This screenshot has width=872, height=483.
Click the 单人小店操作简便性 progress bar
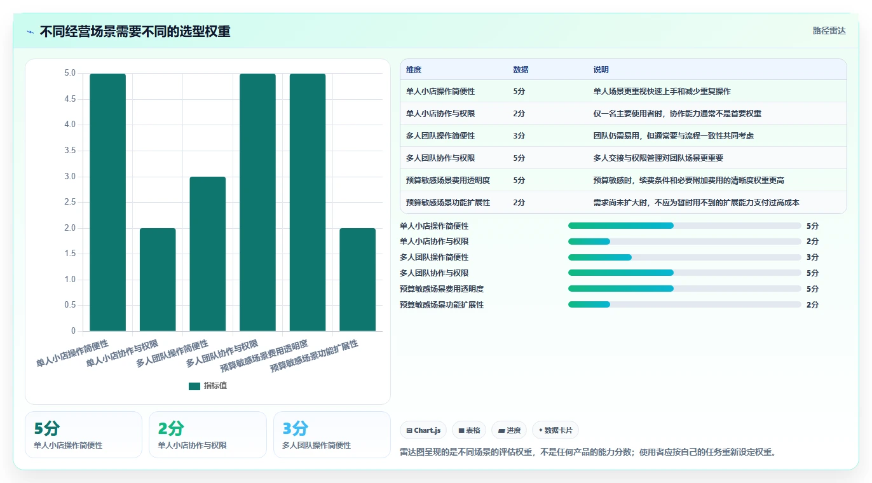685,226
